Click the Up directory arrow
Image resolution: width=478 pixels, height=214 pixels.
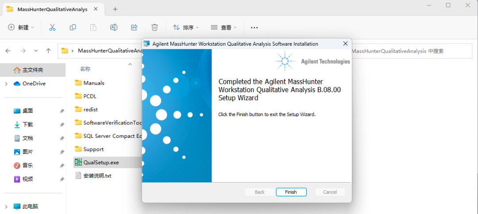click(x=48, y=51)
